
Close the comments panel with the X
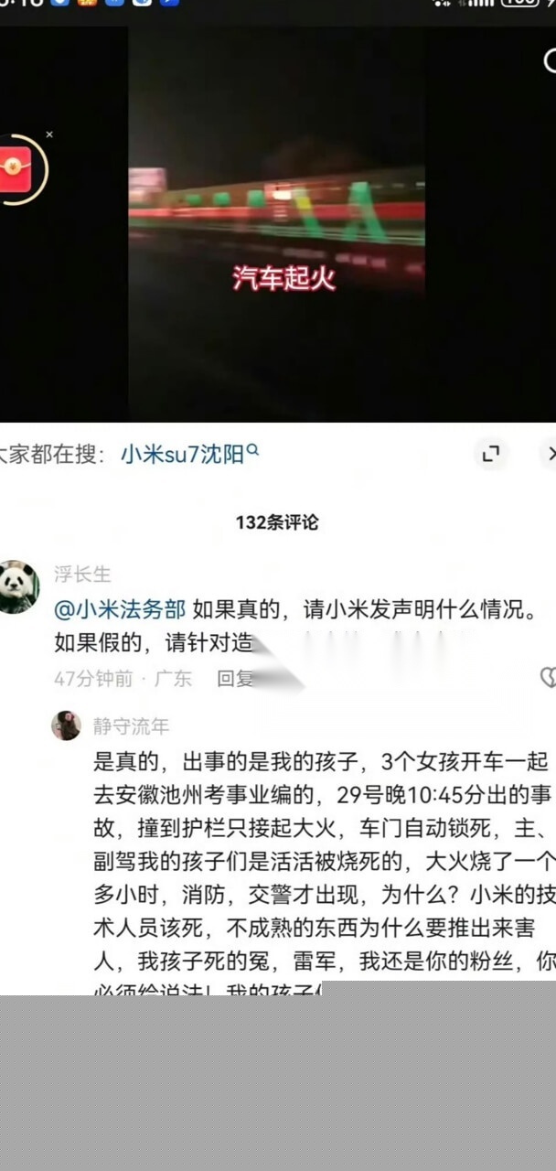point(550,453)
